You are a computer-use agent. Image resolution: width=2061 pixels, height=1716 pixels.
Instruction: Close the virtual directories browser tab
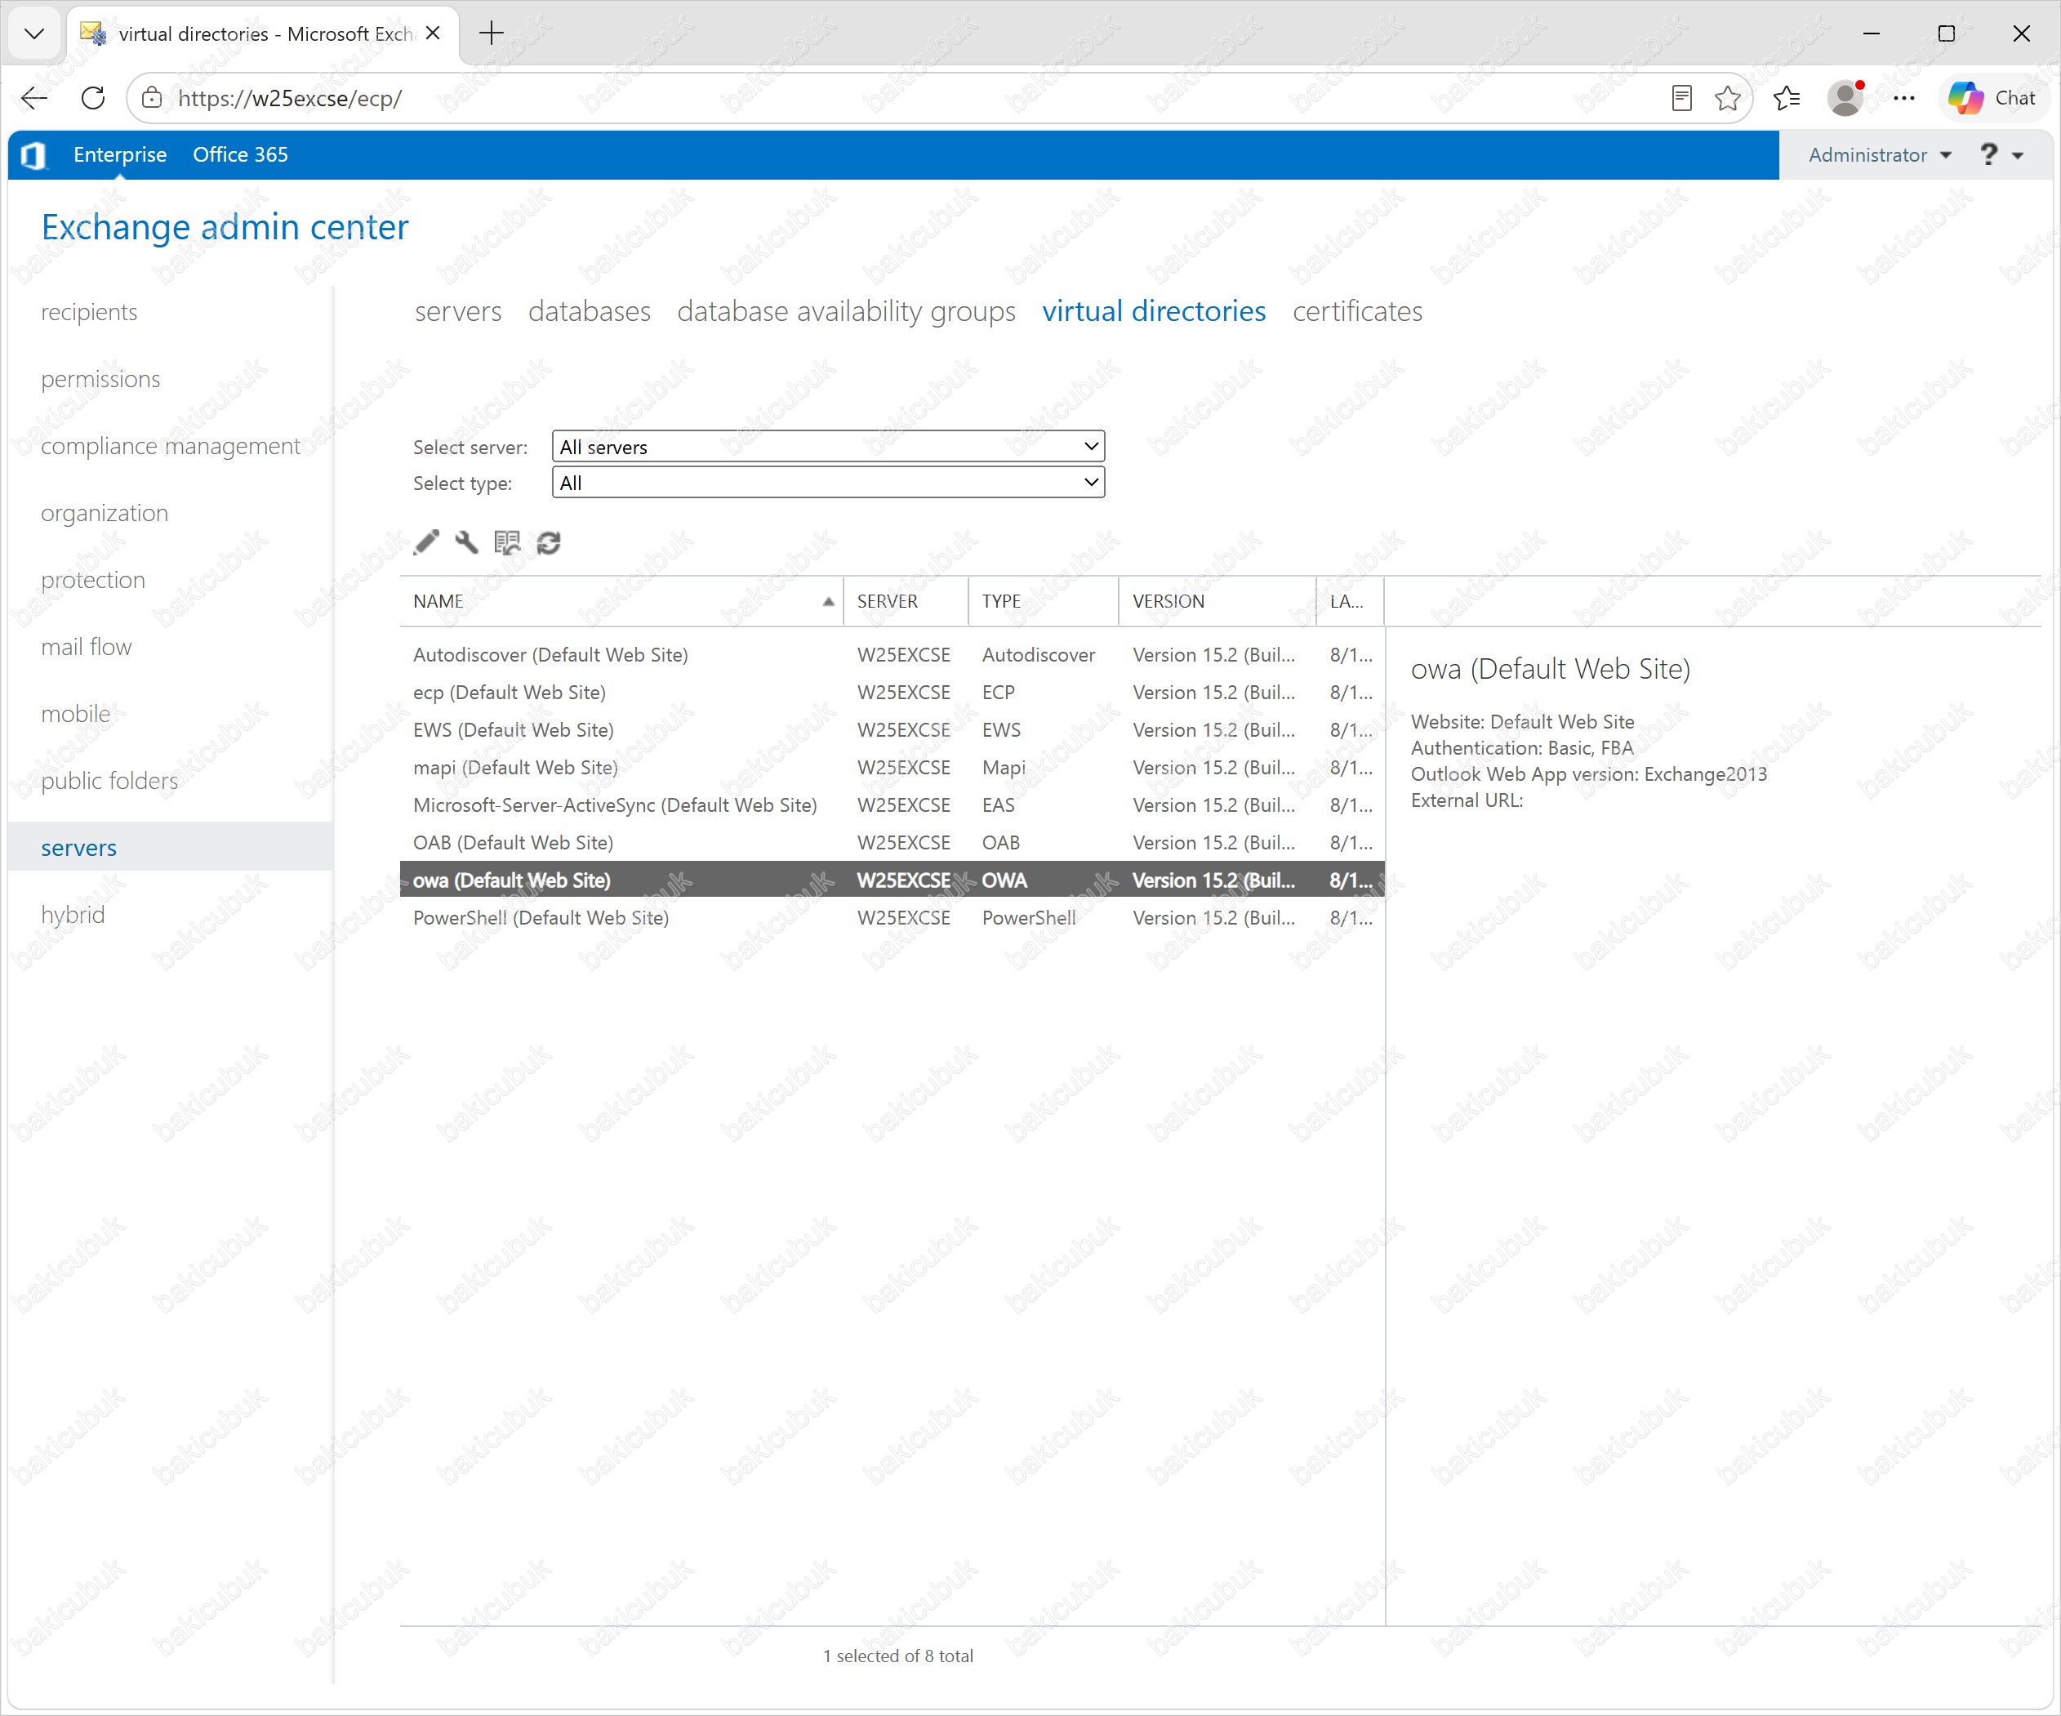pos(433,33)
